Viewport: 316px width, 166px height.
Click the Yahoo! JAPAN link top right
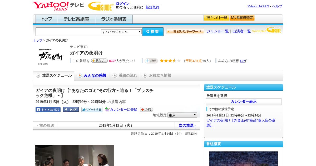click(258, 6)
